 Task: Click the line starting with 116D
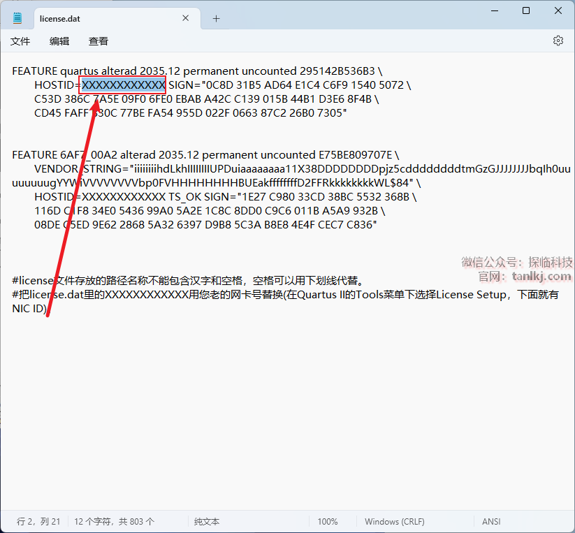coord(210,211)
